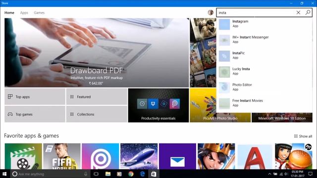Click Show all for favorite apps
The height and width of the screenshot is (178, 317).
(303, 136)
